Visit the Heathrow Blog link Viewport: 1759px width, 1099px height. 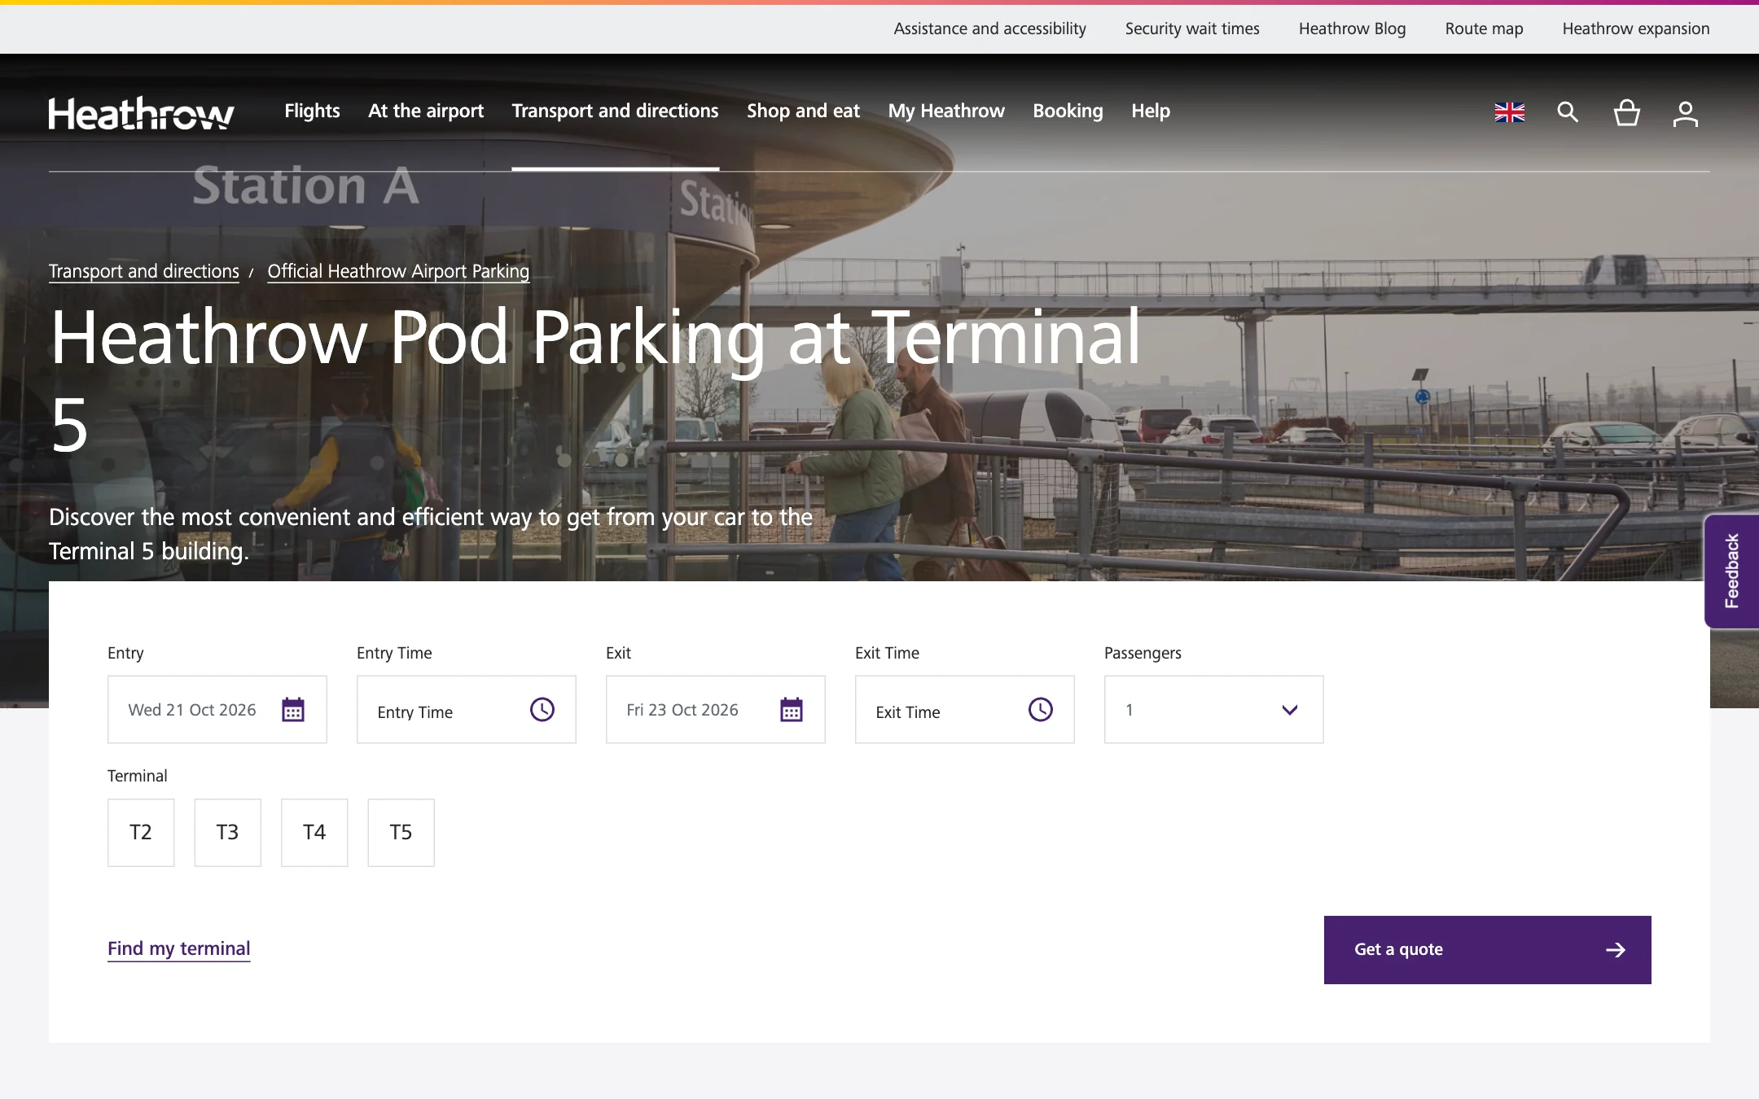[x=1353, y=28]
